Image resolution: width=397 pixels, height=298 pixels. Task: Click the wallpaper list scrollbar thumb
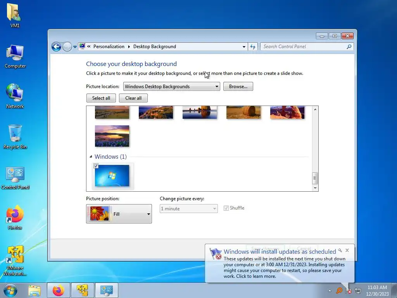pos(315,178)
